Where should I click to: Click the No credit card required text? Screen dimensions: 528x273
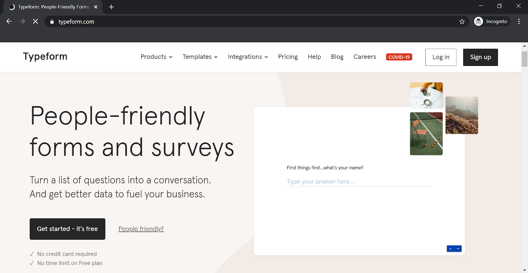[x=67, y=254]
